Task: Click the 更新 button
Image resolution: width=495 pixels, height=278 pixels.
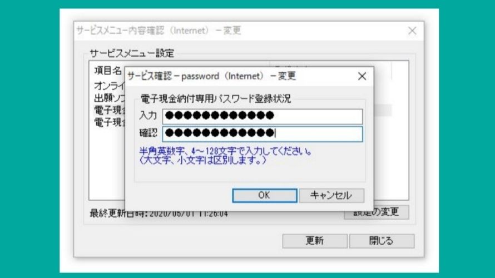Action: [x=315, y=241]
